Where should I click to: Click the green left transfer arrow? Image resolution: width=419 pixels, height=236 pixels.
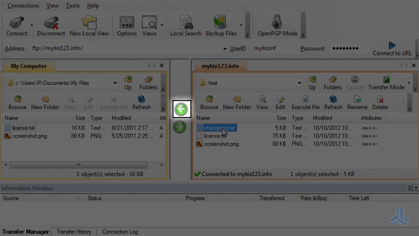click(182, 109)
